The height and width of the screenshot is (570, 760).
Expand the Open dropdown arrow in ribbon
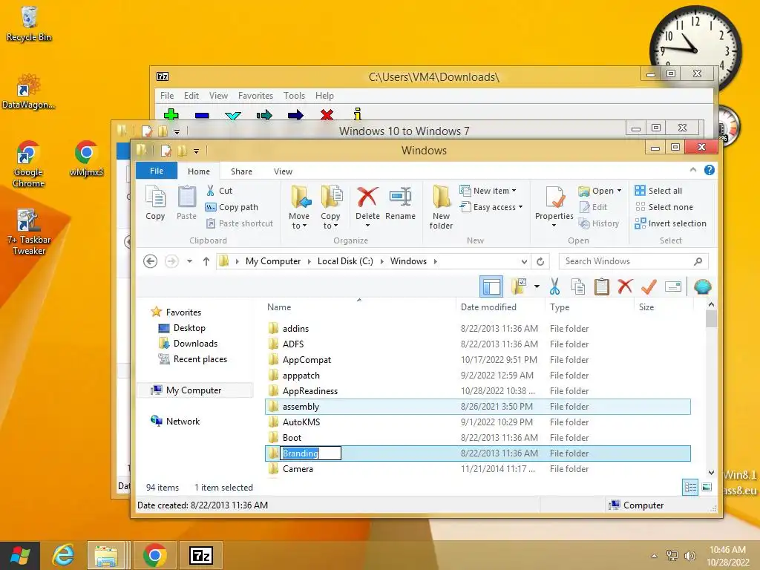click(x=619, y=191)
